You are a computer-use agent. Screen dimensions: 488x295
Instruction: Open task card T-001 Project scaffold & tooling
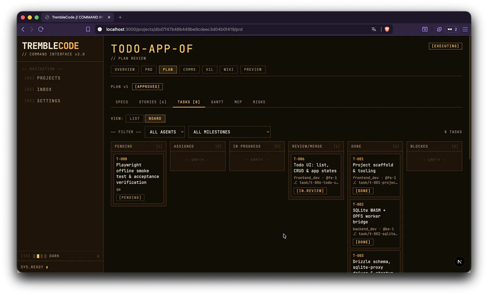click(375, 175)
